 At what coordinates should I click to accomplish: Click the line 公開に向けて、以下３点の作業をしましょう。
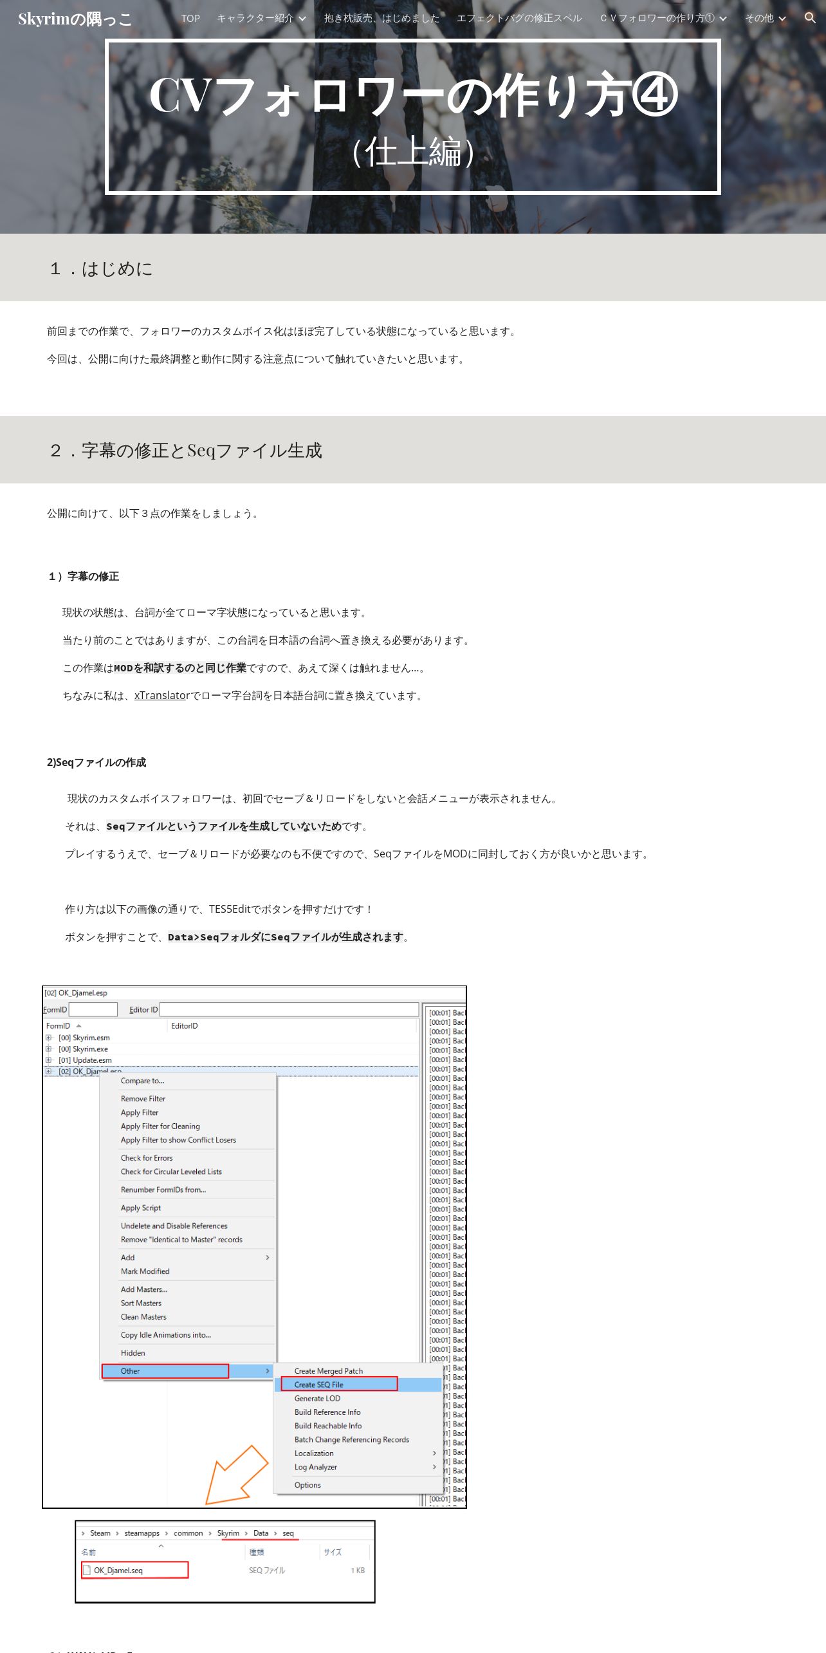(x=154, y=513)
